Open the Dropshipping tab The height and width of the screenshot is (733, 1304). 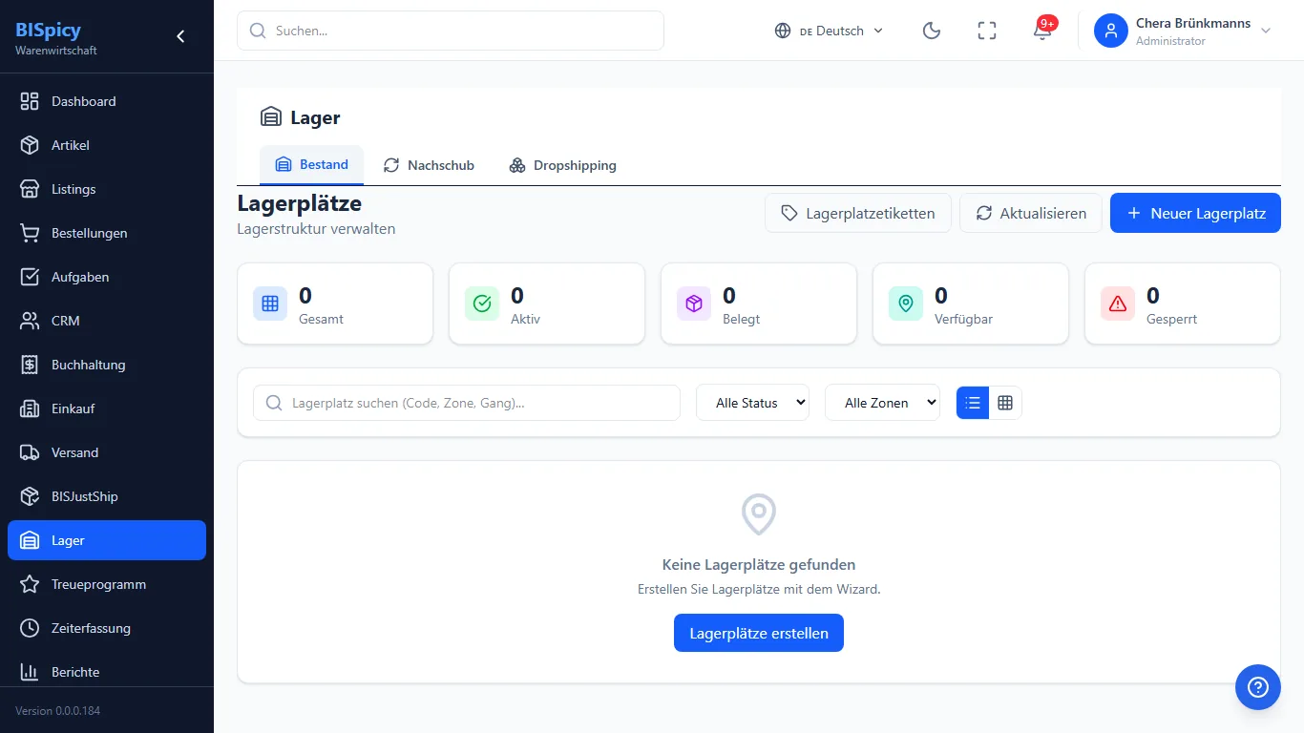[x=562, y=165]
